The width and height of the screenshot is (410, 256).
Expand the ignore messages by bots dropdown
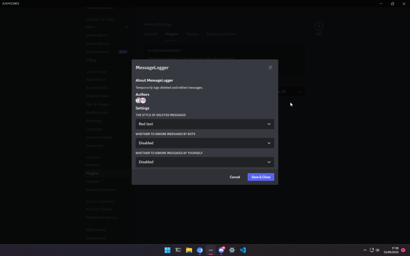205,143
